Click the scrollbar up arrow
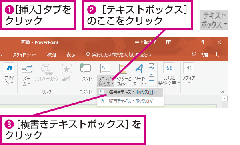240x145 pixels. click(x=224, y=99)
